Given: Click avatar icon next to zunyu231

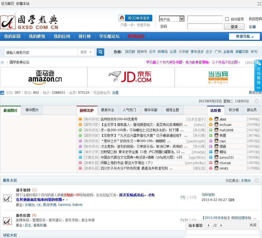Looking at the screenshot, I should click(x=216, y=157).
